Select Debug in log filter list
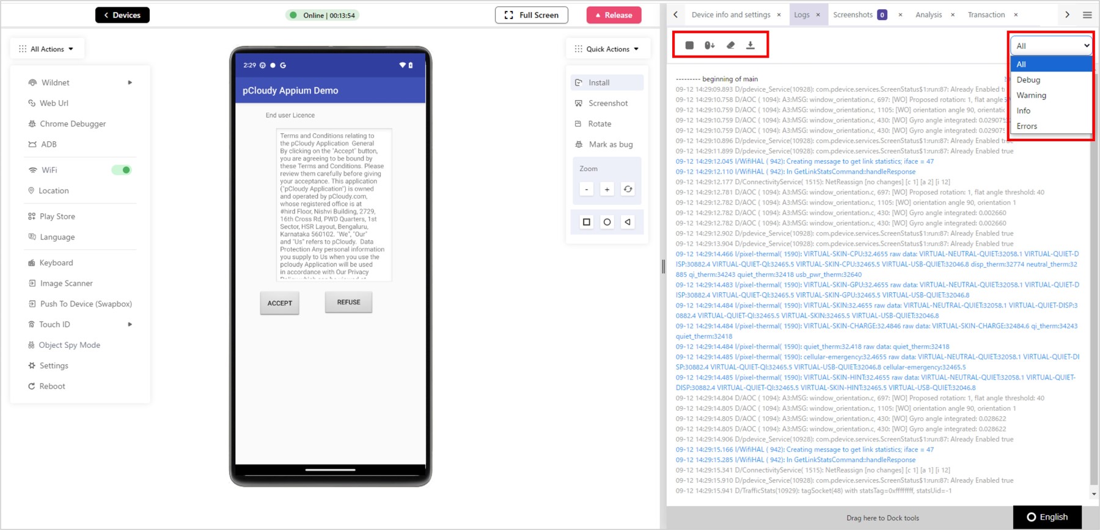 pos(1051,79)
